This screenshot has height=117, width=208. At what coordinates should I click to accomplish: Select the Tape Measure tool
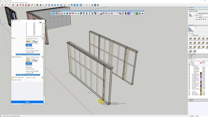coord(32,5)
